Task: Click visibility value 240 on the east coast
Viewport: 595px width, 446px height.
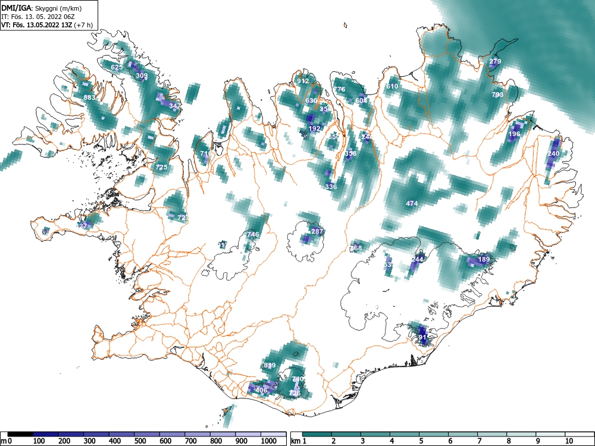Action: (553, 153)
